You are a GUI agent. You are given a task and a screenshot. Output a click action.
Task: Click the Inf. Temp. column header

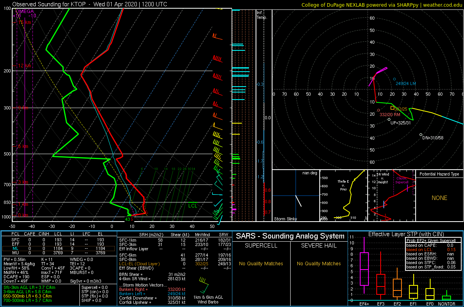(262, 15)
